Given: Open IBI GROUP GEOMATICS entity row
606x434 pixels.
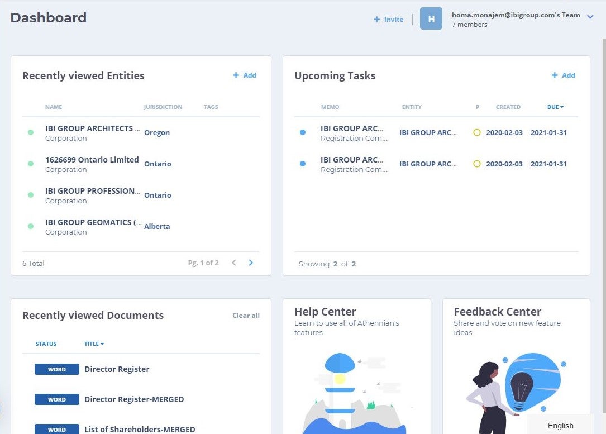Looking at the screenshot, I should coord(93,222).
